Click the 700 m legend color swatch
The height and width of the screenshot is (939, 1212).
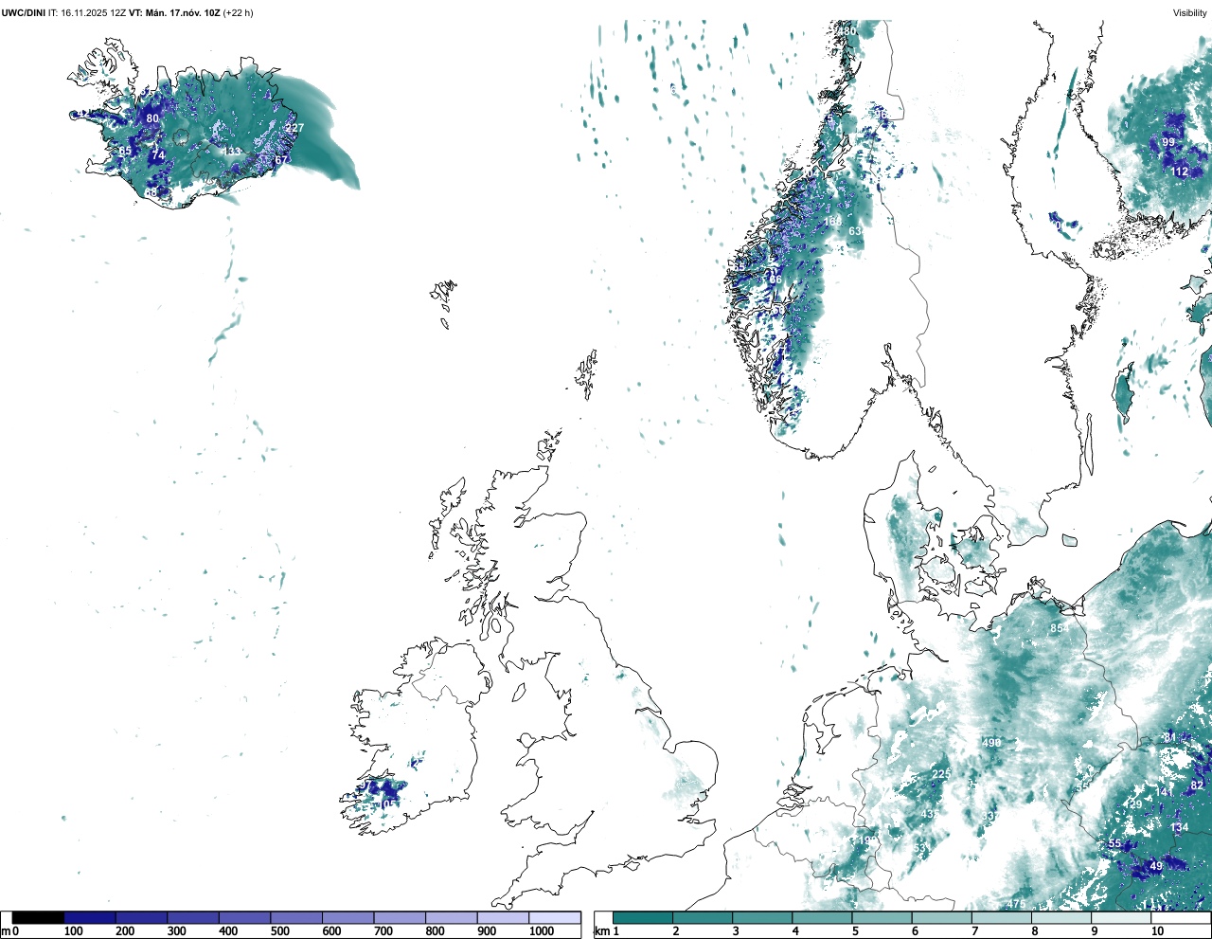[x=400, y=917]
